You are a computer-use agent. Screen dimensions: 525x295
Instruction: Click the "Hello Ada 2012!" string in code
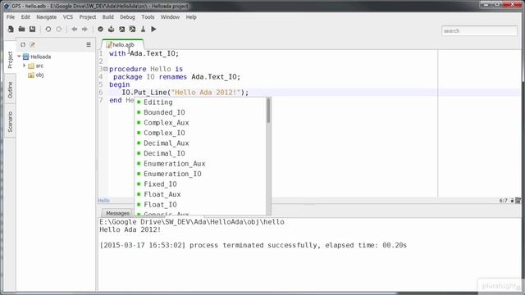pos(206,93)
